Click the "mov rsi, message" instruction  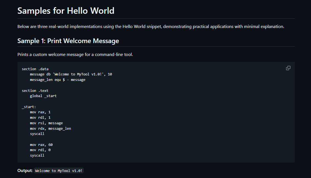pyautogui.click(x=46, y=123)
